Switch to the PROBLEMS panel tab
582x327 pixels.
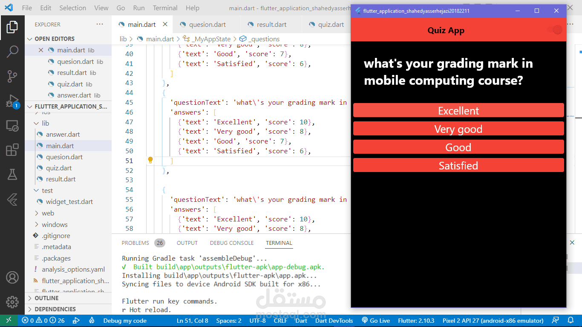(135, 243)
